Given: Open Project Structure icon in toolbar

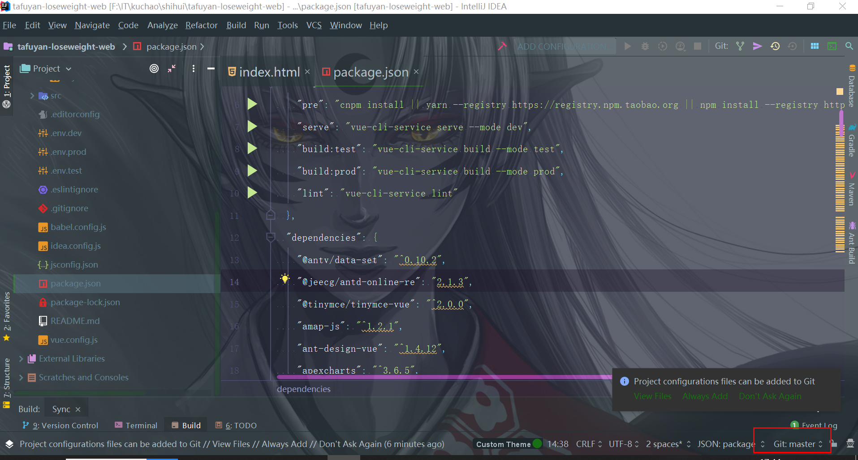Looking at the screenshot, I should click(815, 46).
